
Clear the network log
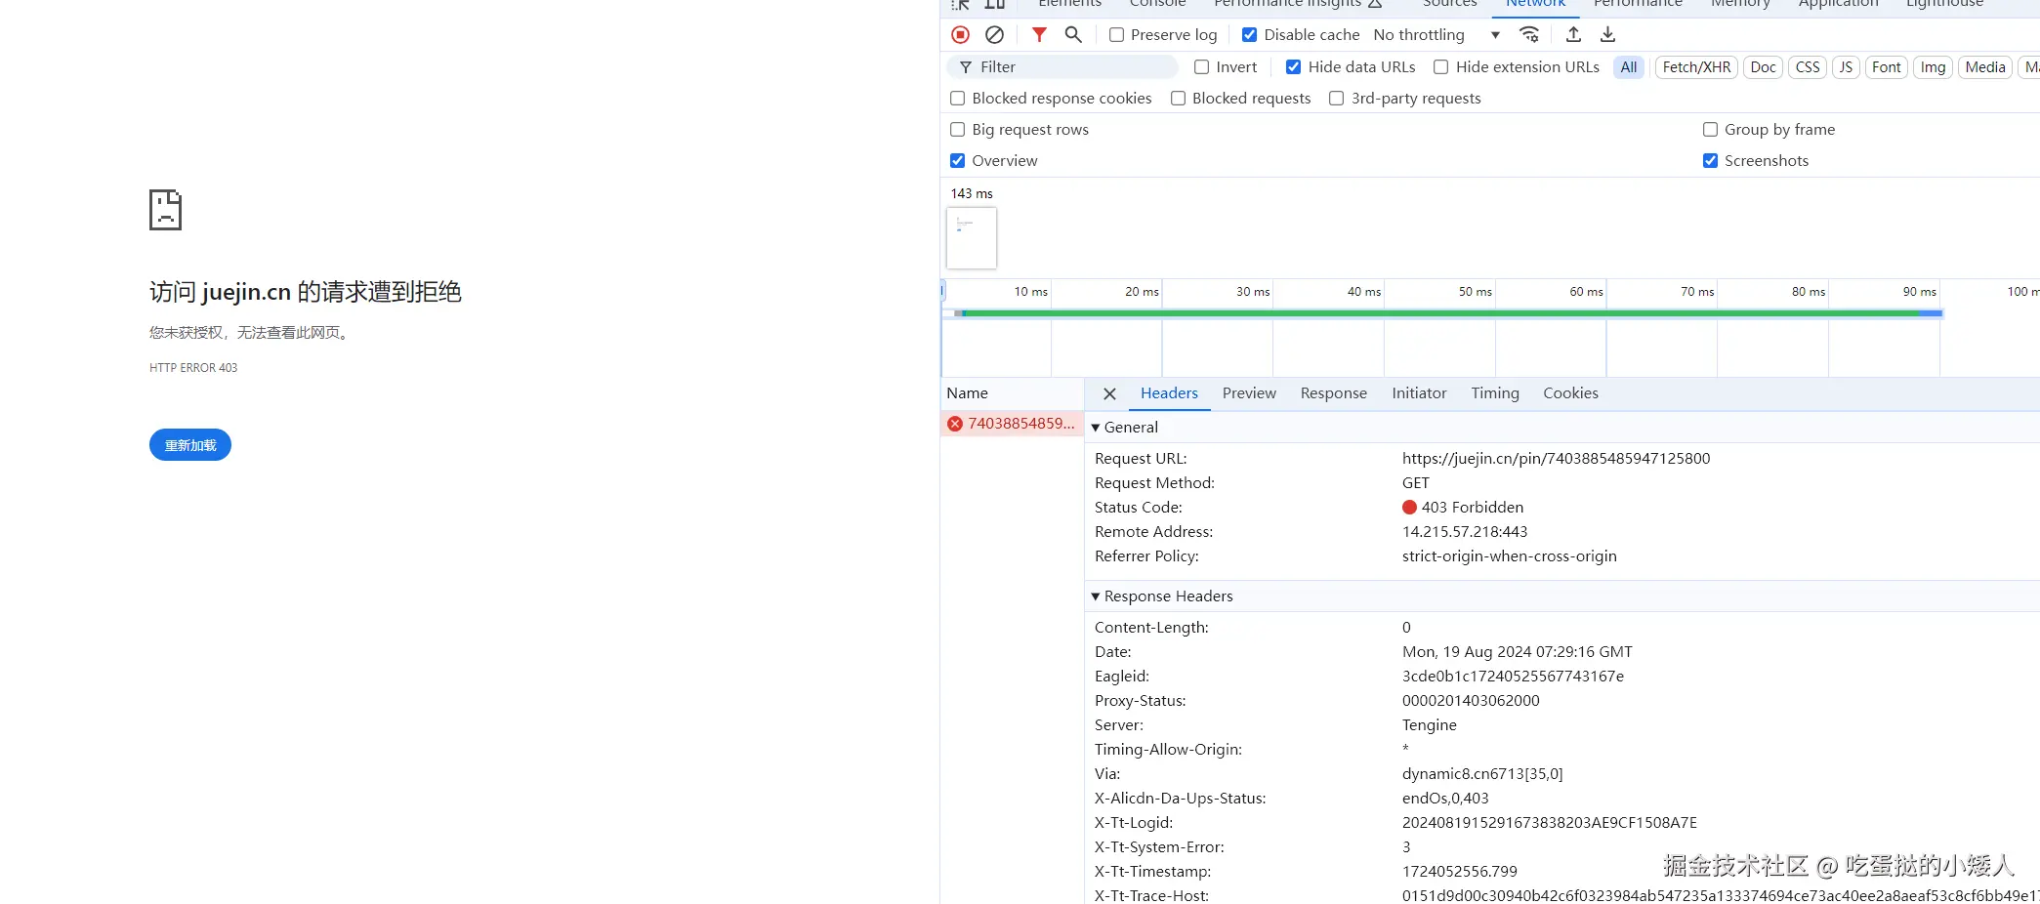[994, 35]
